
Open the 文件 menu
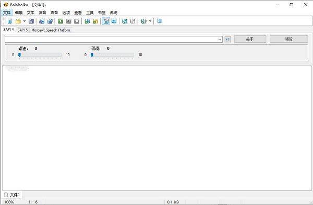(7, 12)
